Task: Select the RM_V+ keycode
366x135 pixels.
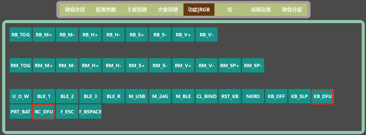Action: tap(183, 65)
